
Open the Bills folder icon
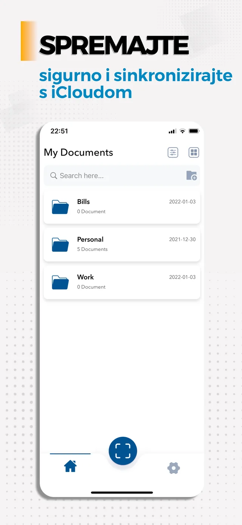tap(60, 207)
